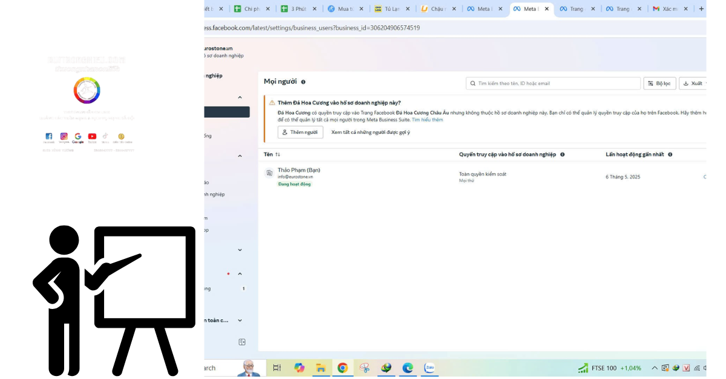Collapse the first sidebar section chevron
Image resolution: width=726 pixels, height=379 pixels.
point(240,97)
